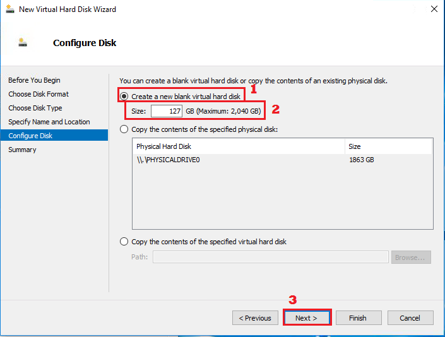The width and height of the screenshot is (445, 337).
Task: Select the PHYSICALDRIVE0 row in the list
Action: 240,160
